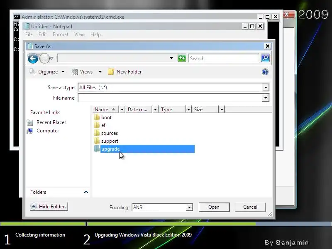Open the Save as type combo box
The height and width of the screenshot is (249, 332).
click(x=173, y=88)
